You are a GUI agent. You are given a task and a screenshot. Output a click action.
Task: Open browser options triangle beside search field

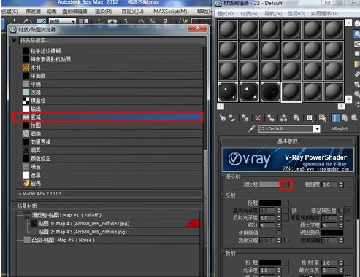(x=14, y=40)
